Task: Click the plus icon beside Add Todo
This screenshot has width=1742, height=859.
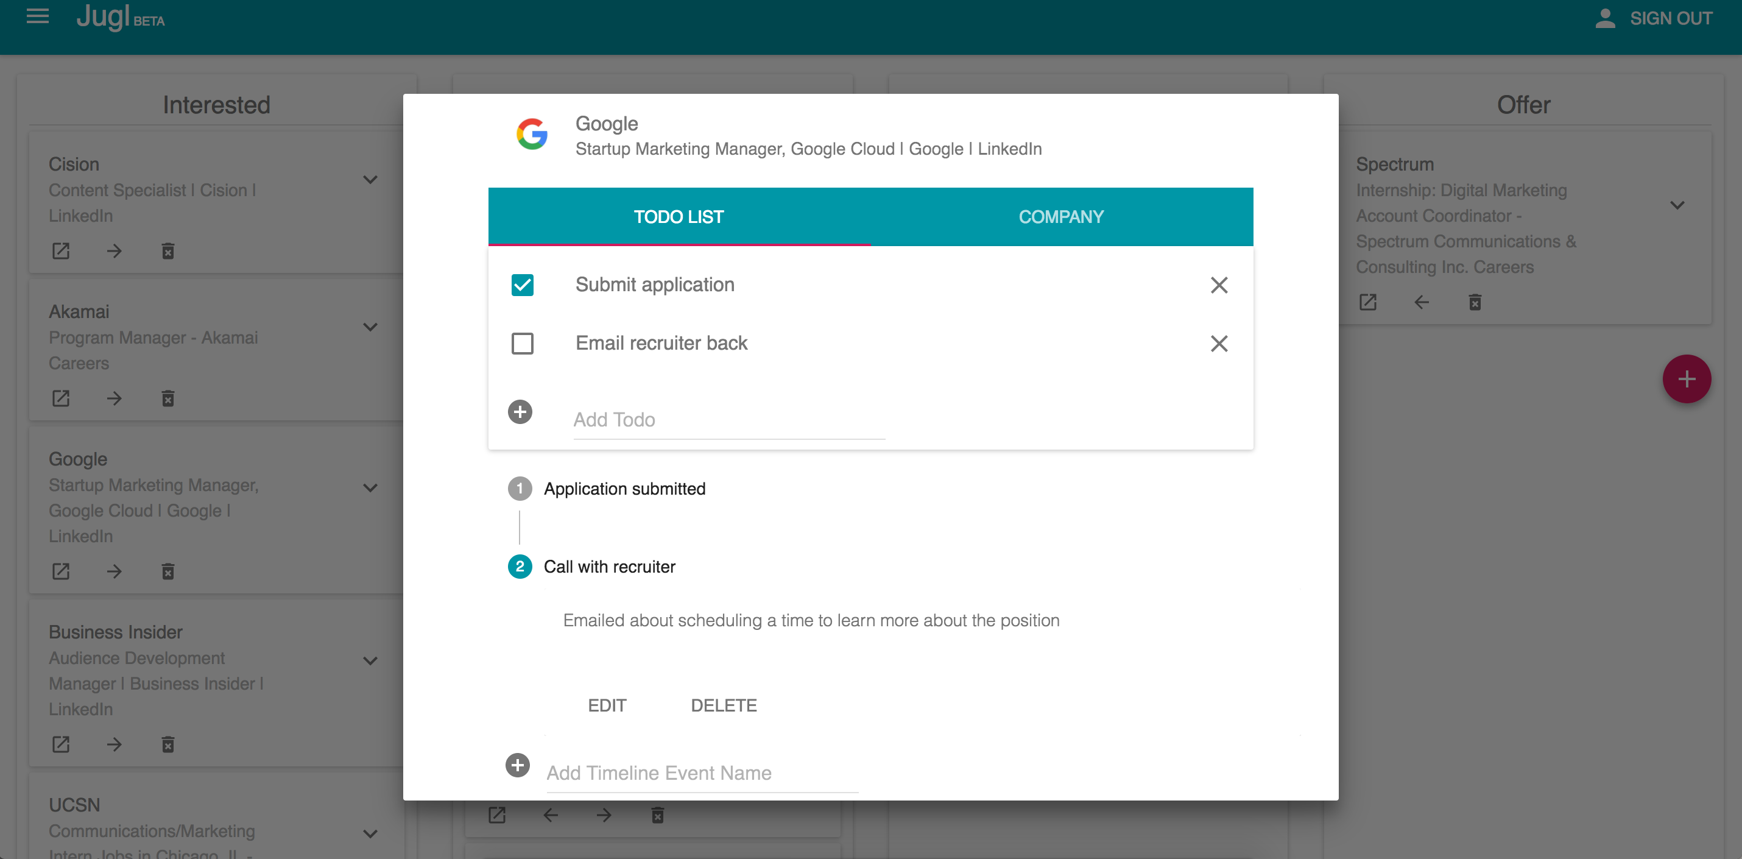Action: 520,411
